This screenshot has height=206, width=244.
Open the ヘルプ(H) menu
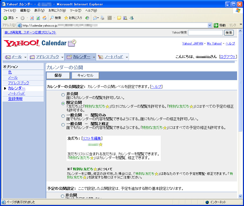[x=91, y=10]
